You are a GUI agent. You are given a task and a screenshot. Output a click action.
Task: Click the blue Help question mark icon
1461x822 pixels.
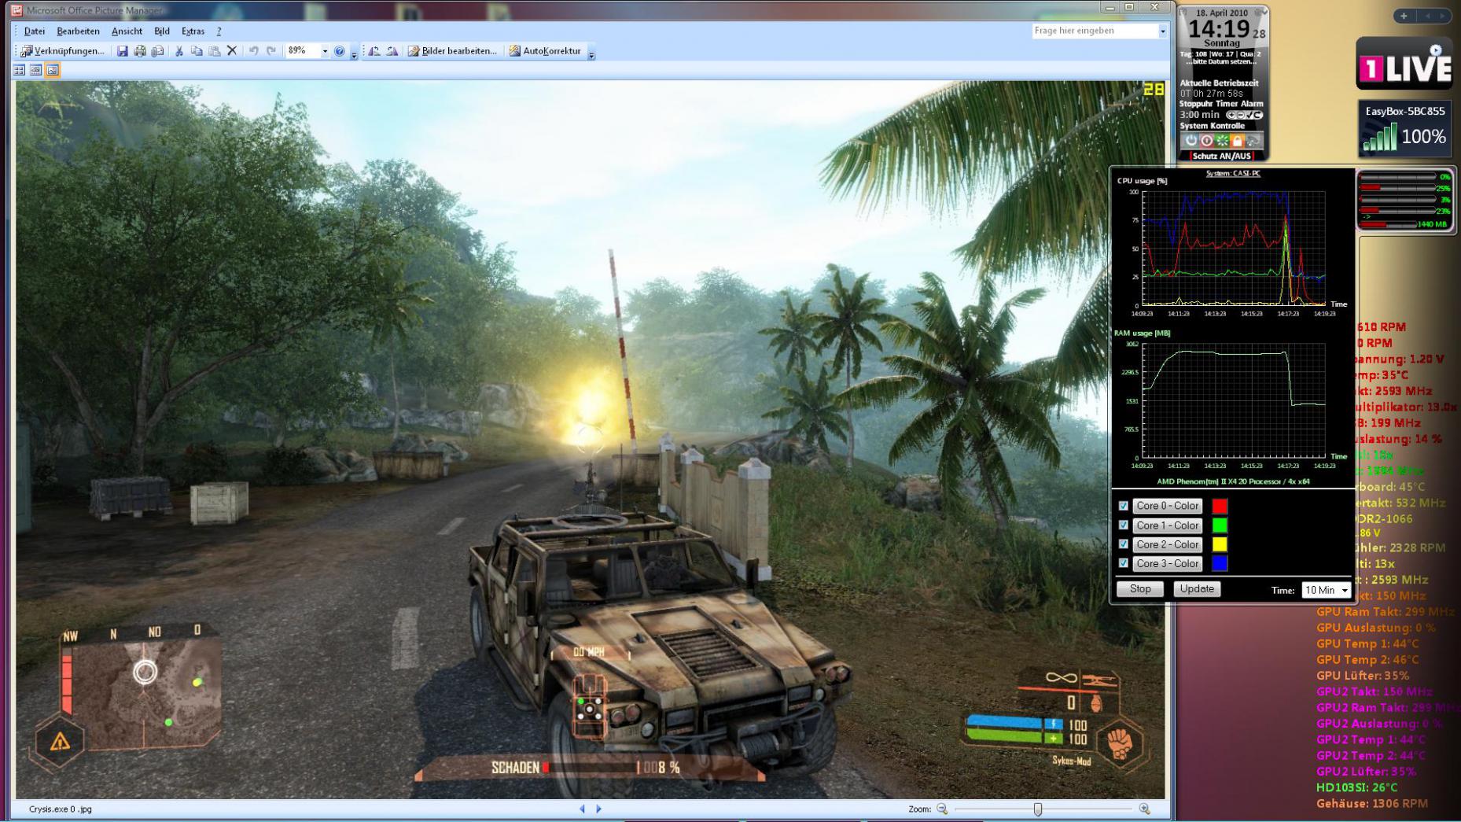(x=340, y=51)
